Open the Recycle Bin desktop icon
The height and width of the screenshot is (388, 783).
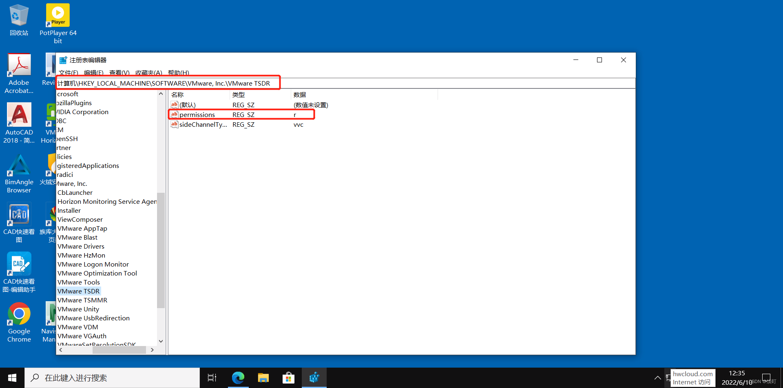pos(19,20)
